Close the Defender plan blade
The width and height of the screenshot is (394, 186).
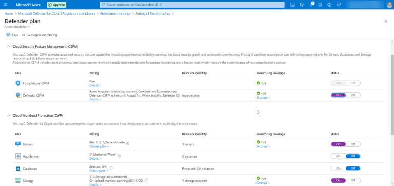click(386, 21)
